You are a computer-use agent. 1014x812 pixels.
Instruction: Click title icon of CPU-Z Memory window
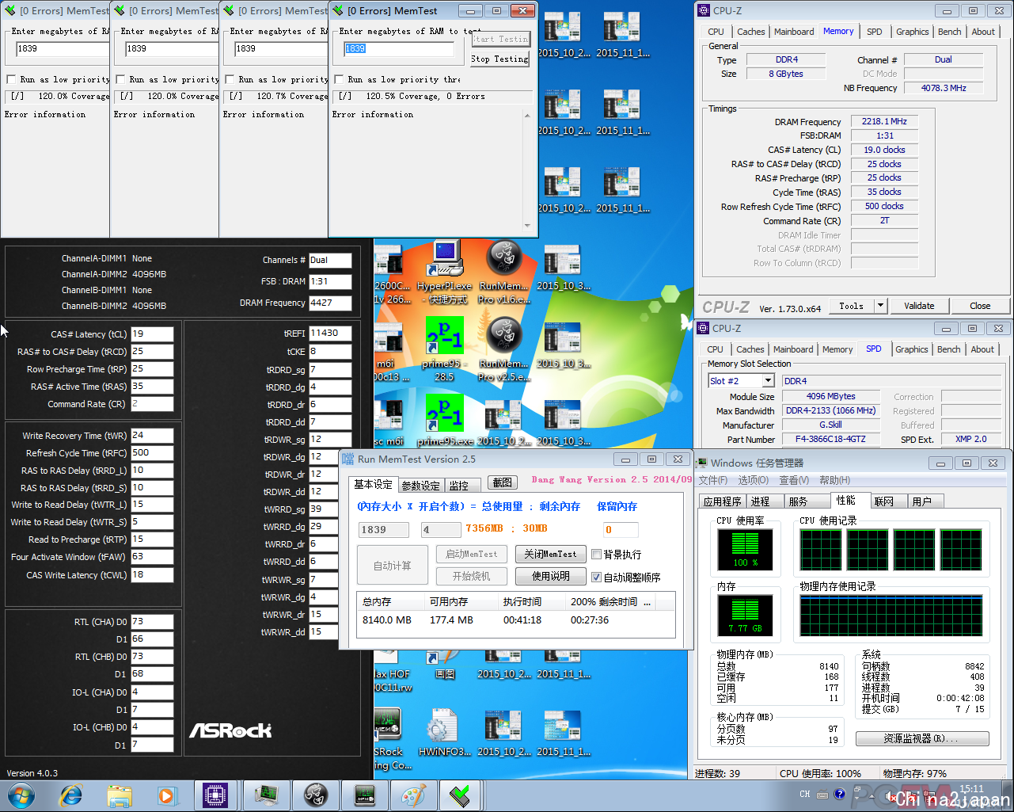[704, 10]
